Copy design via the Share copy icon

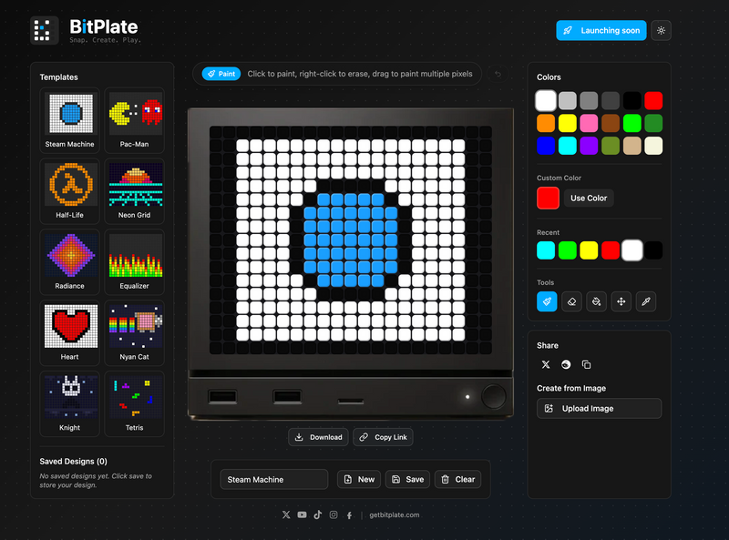(x=587, y=364)
